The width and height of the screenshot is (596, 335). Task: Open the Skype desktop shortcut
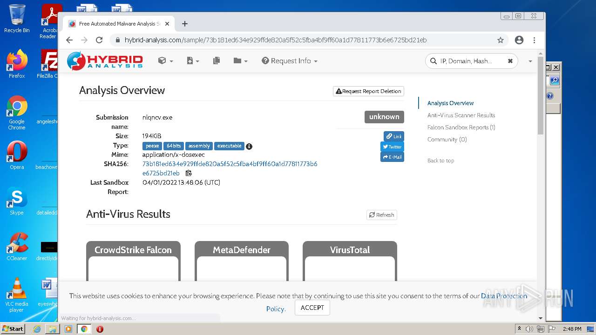coord(17,201)
